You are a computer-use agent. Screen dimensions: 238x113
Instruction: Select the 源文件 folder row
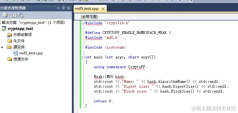point(16,47)
